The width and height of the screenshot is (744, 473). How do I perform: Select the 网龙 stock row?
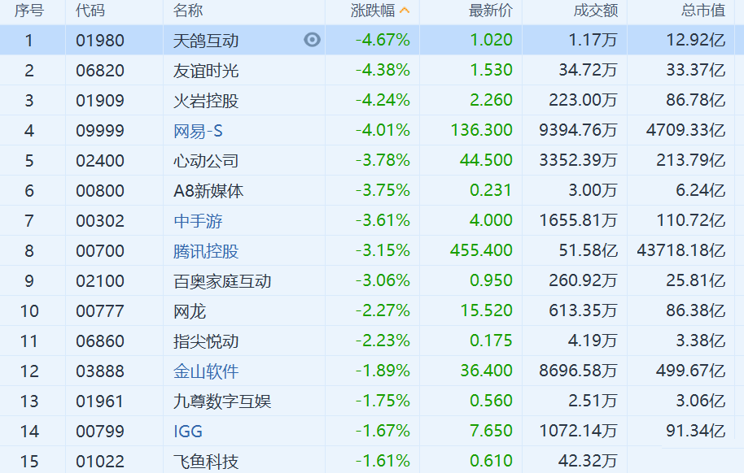(190, 311)
